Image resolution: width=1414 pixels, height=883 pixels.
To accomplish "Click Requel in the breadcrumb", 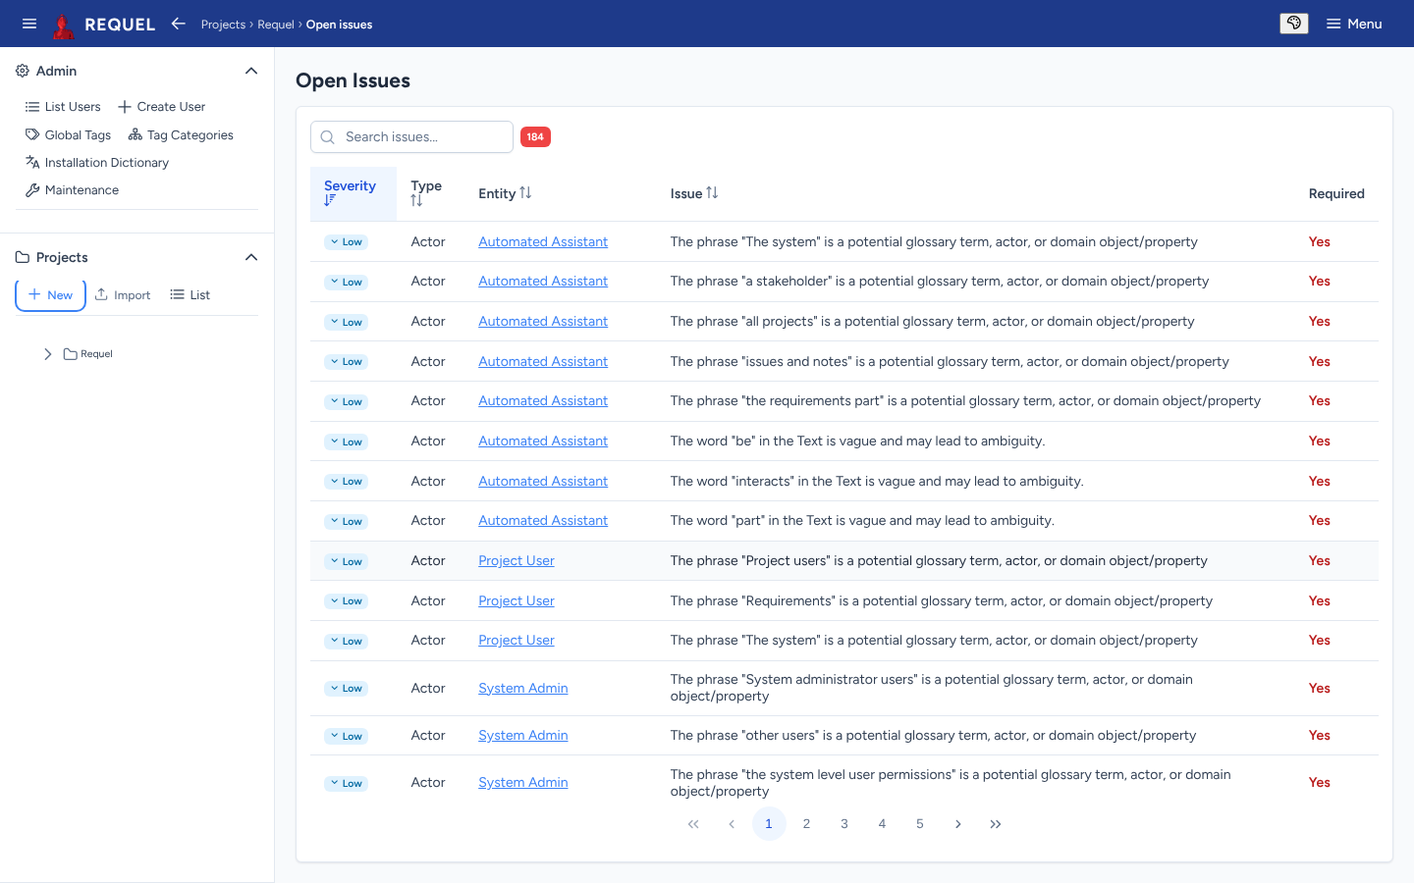I will 276,25.
